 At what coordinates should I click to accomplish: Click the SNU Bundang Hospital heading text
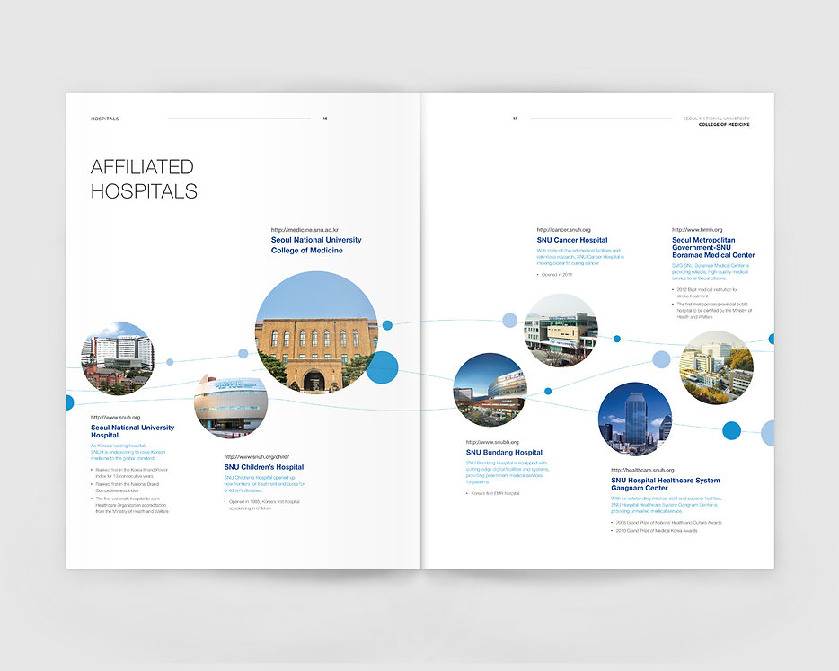[x=504, y=453]
